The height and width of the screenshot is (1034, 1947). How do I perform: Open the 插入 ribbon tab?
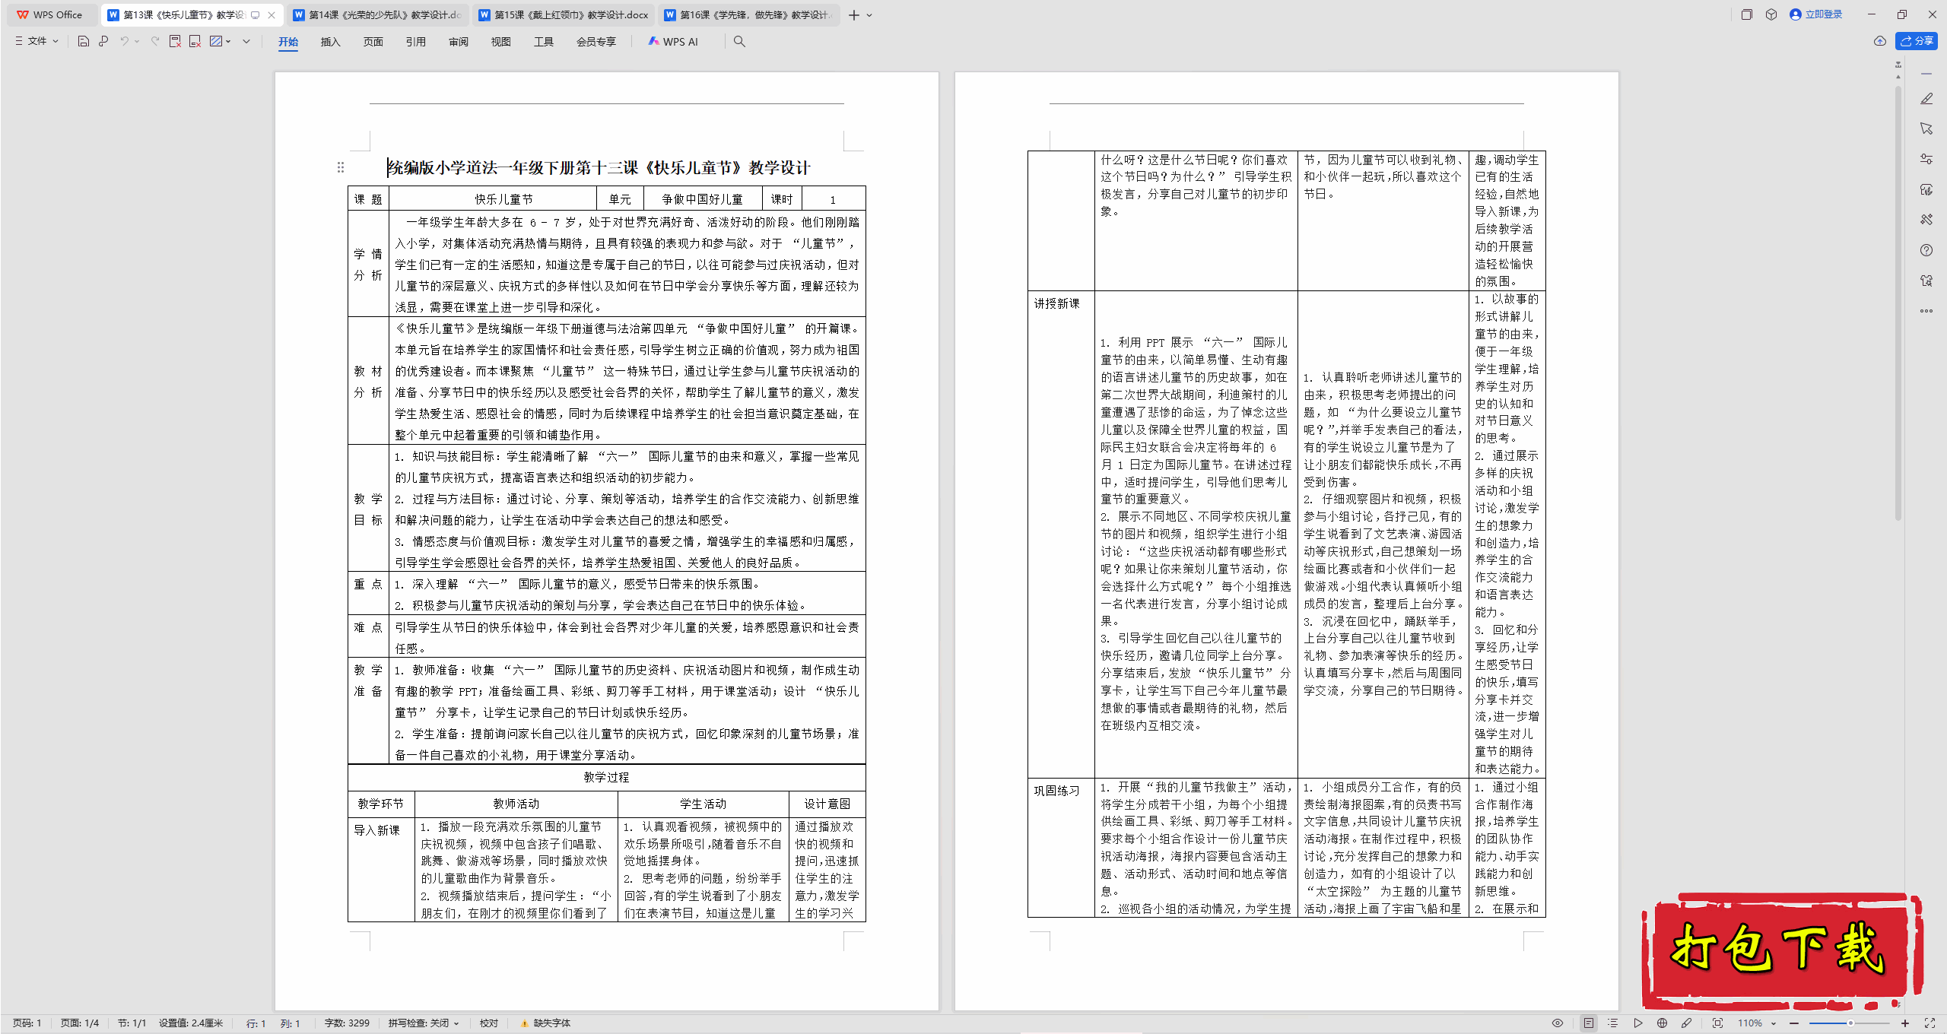[331, 42]
